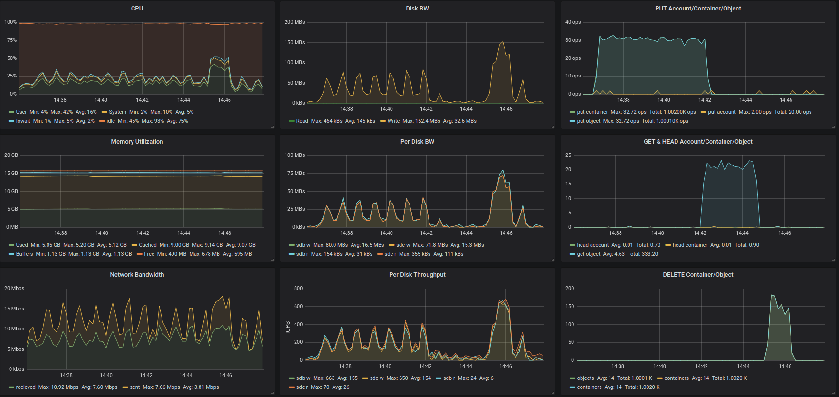
Task: Select the cyan containers label in DELETE legend
Action: coord(589,387)
